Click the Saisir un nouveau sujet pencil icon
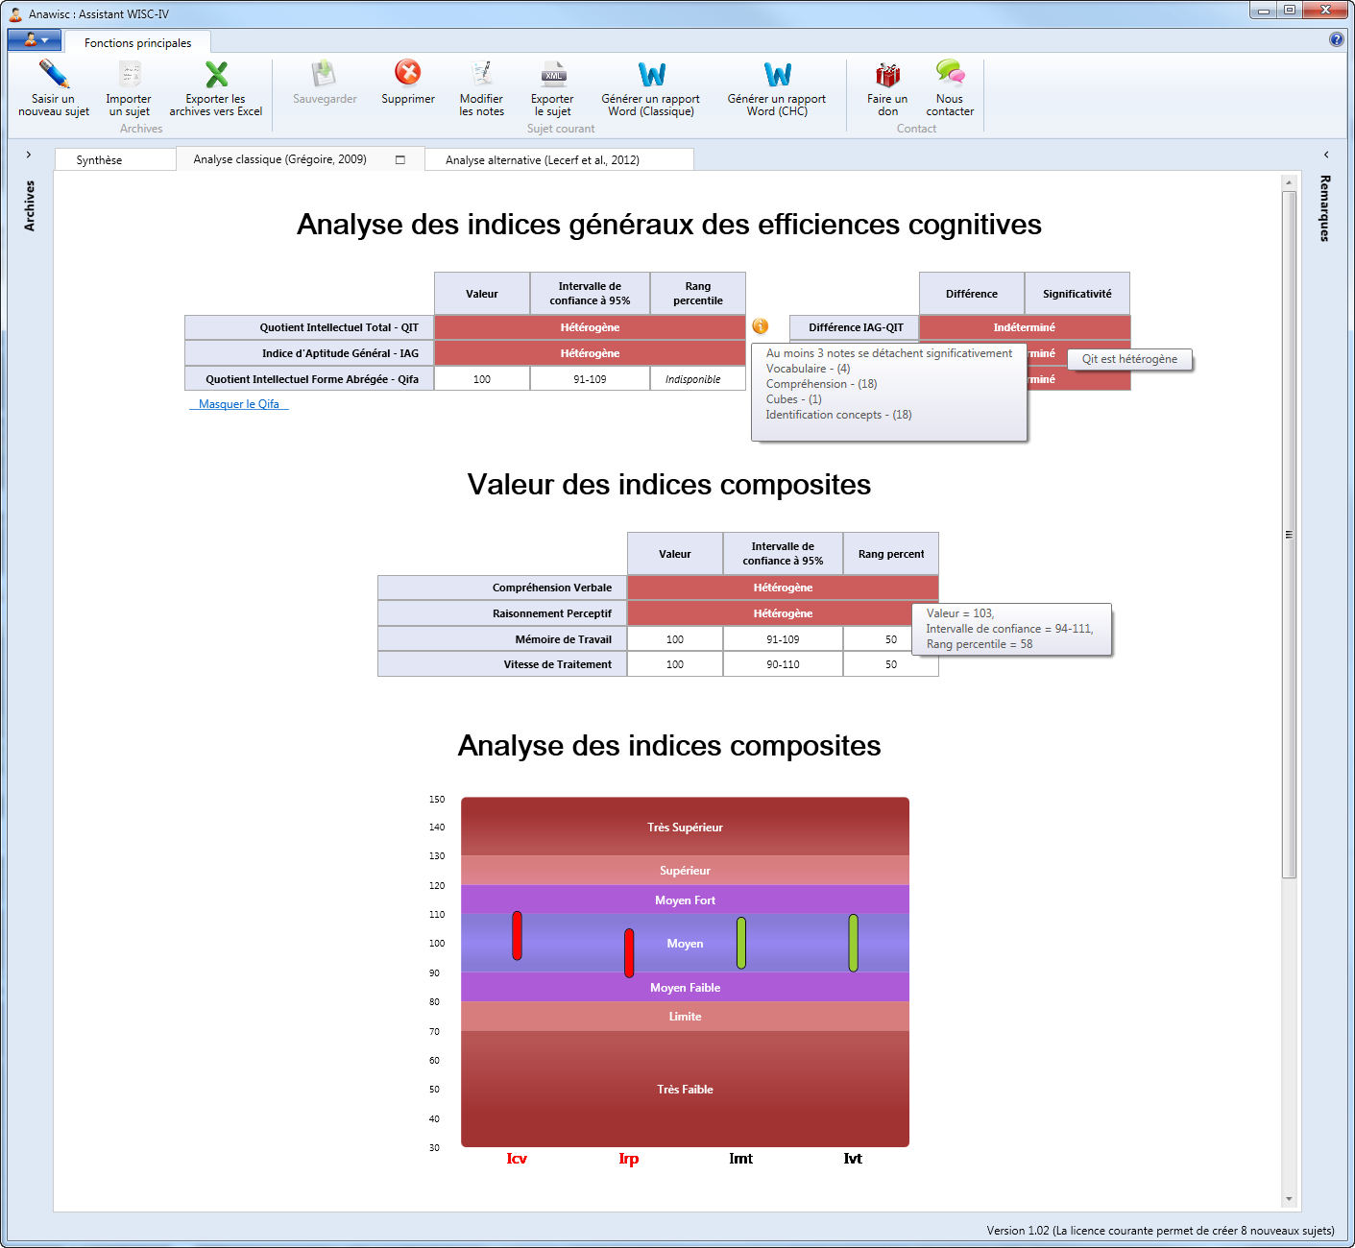The width and height of the screenshot is (1355, 1248). [x=54, y=75]
